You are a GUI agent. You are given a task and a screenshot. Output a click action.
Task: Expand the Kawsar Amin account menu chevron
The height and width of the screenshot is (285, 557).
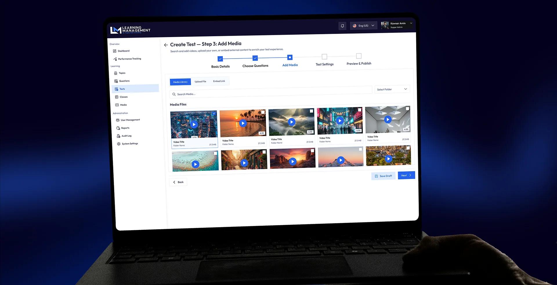411,23
